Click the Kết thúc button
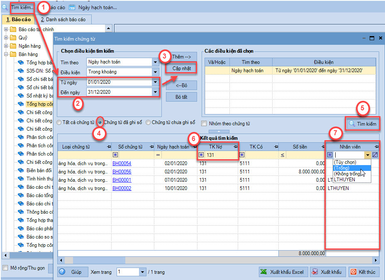The width and height of the screenshot is (385, 280). click(x=364, y=272)
